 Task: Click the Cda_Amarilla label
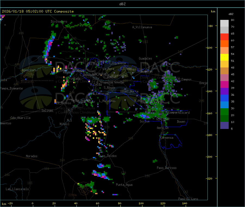pos(20,118)
